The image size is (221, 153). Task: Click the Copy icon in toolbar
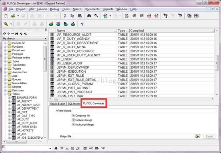tap(72, 16)
